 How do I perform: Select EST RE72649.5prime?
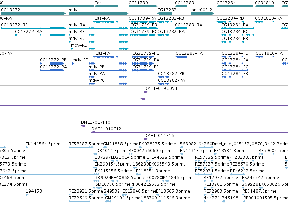click(86, 198)
